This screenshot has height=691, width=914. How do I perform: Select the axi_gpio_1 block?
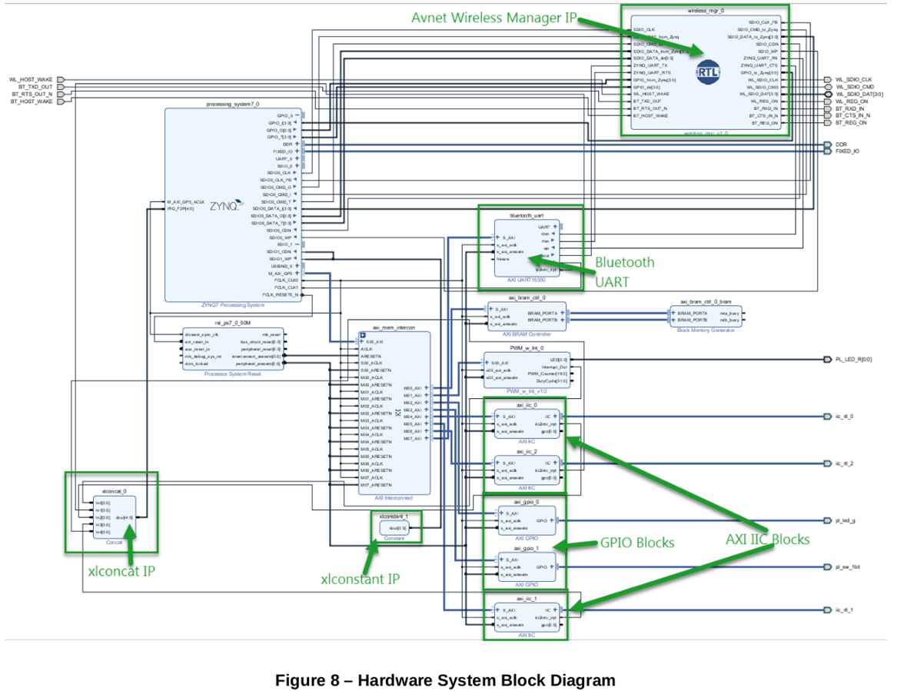[527, 567]
